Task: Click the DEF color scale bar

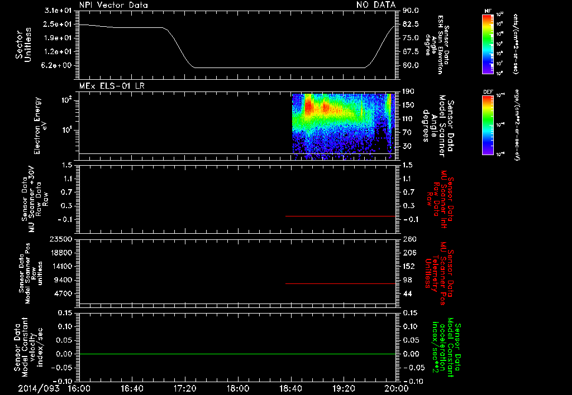Action: tap(488, 125)
